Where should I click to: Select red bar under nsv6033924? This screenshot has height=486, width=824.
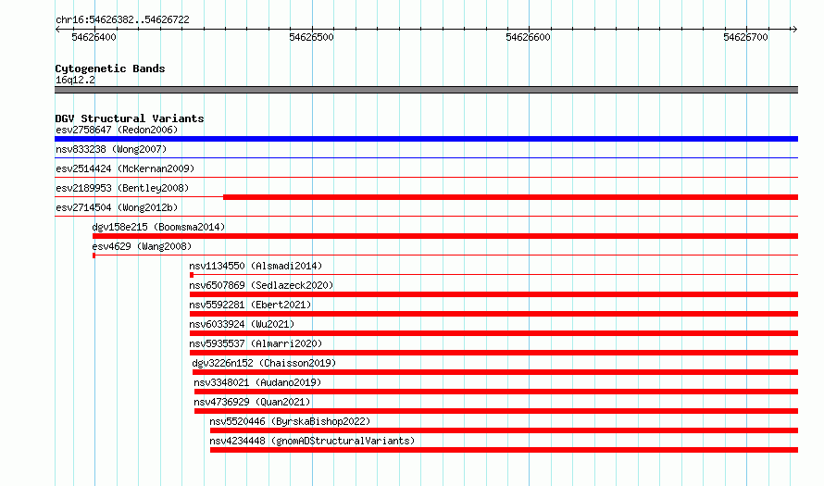click(494, 333)
